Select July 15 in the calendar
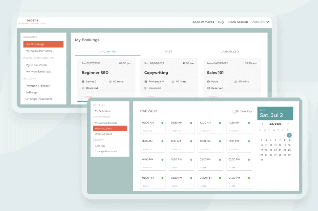Screen dimensions: 318x211 [285, 145]
